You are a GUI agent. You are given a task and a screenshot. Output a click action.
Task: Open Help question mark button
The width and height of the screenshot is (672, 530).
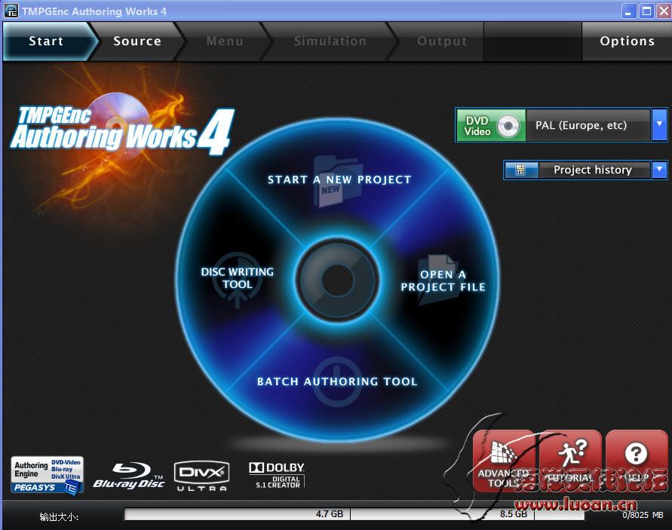pos(637,461)
